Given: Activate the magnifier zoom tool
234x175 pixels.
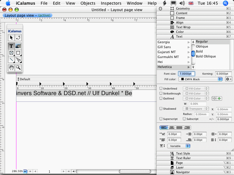Looking at the screenshot, I should 18,68.
